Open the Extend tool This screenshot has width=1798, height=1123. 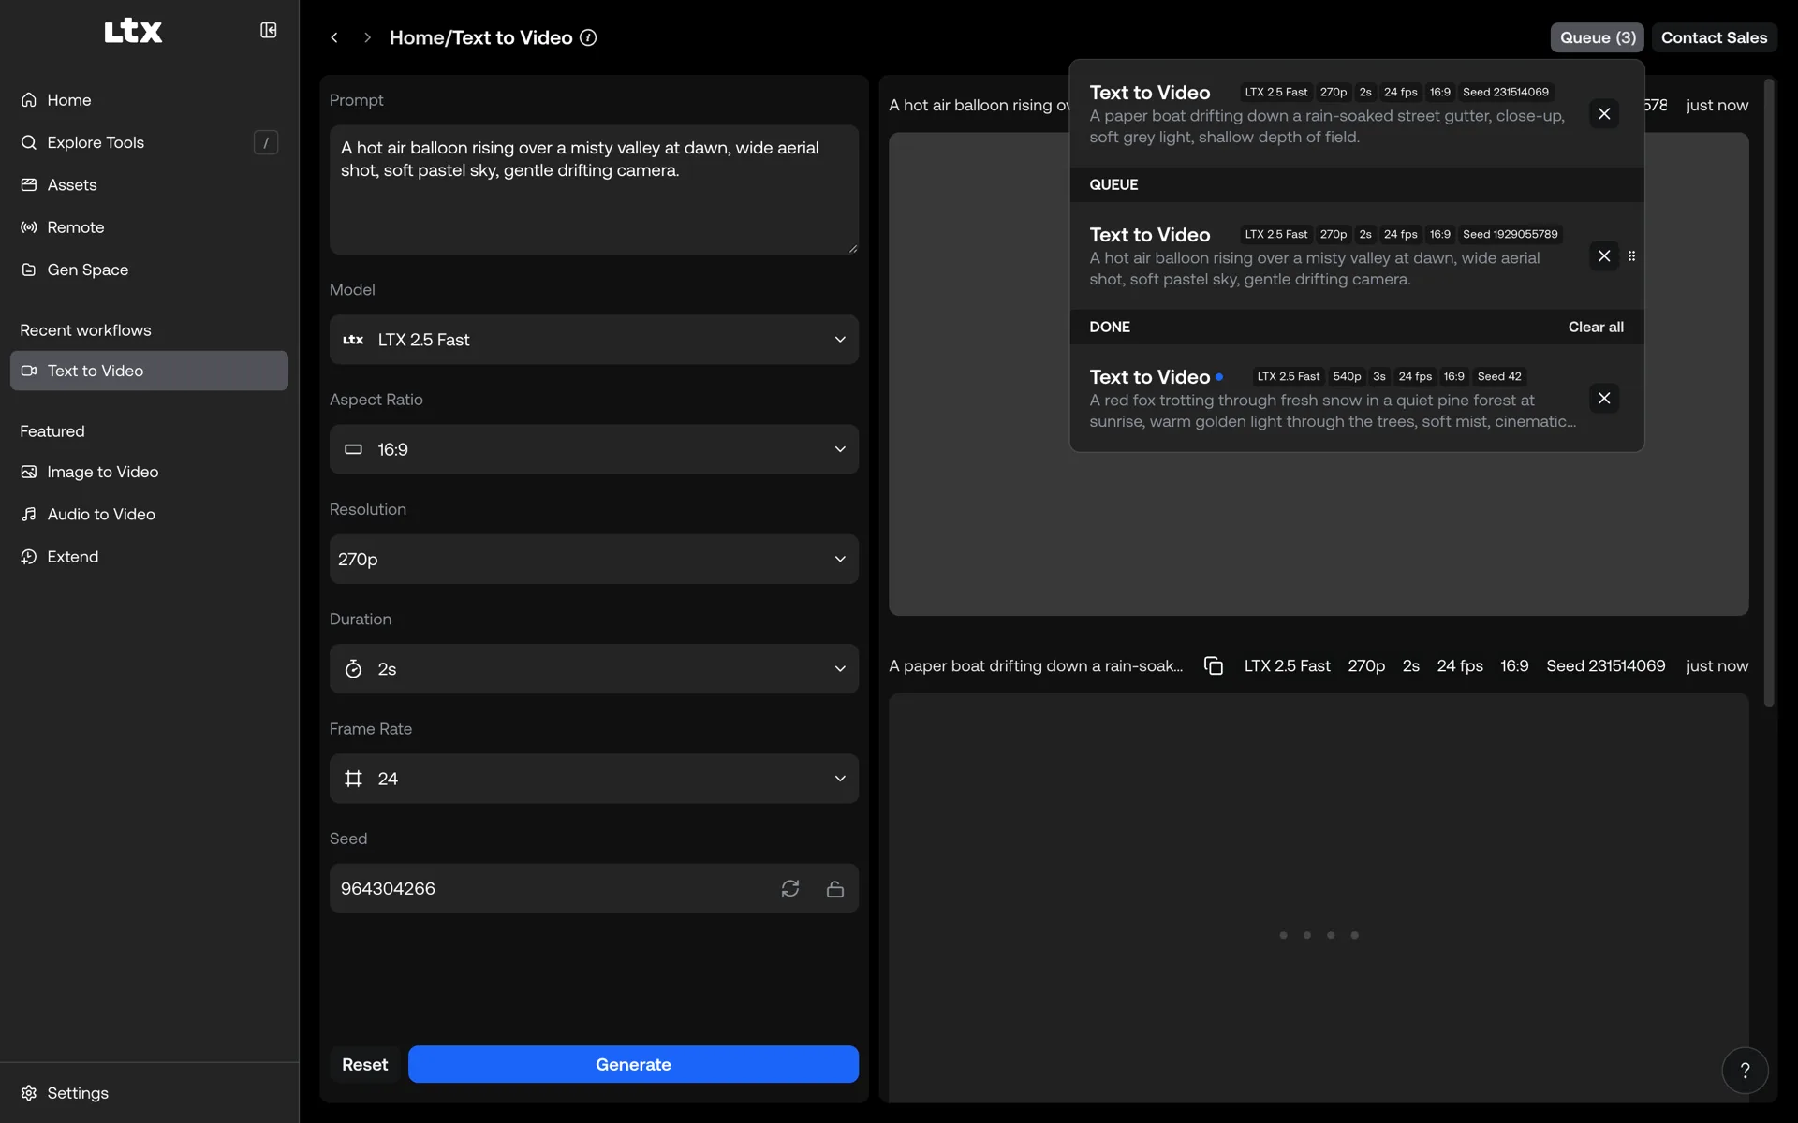[150, 557]
